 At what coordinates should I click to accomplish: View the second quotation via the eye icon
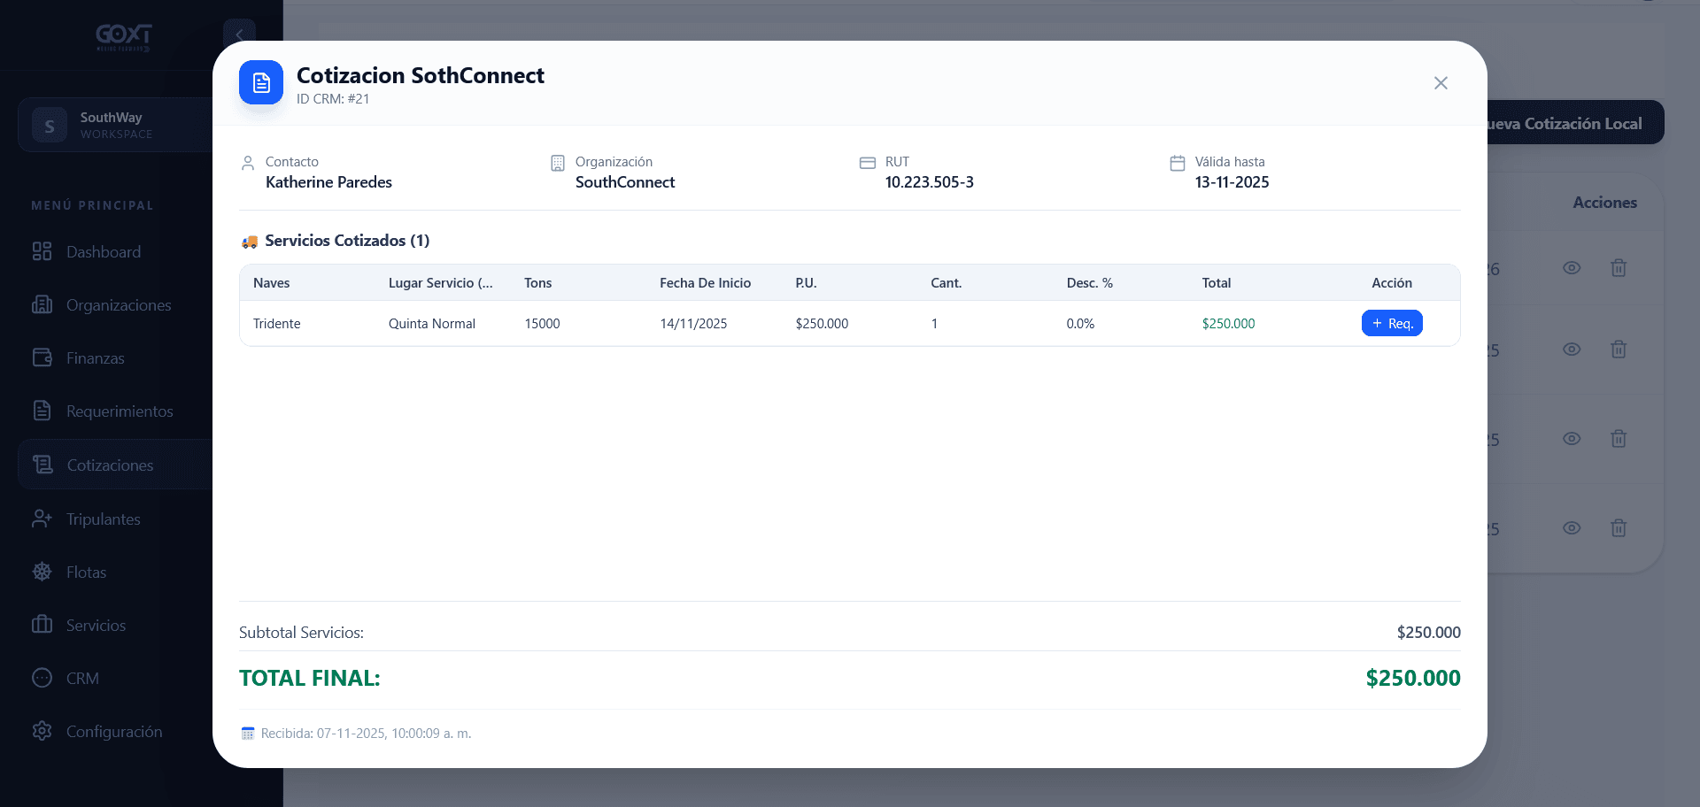[1572, 349]
